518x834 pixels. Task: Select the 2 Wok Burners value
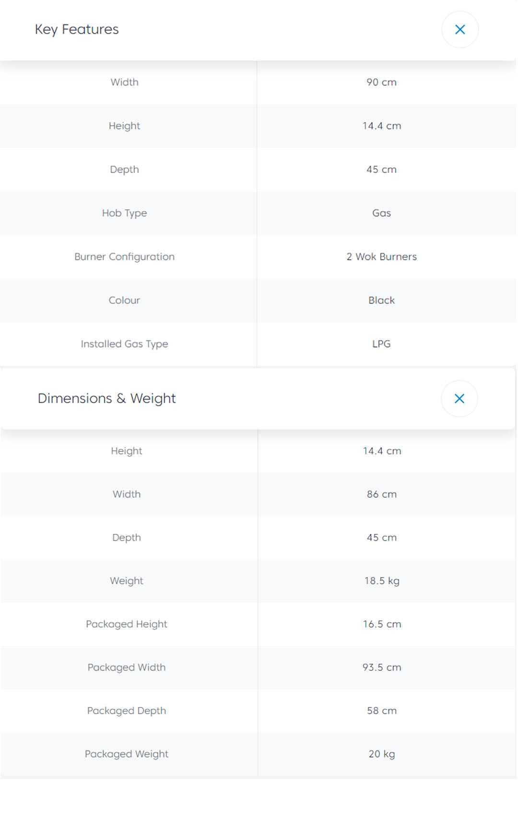pyautogui.click(x=381, y=257)
